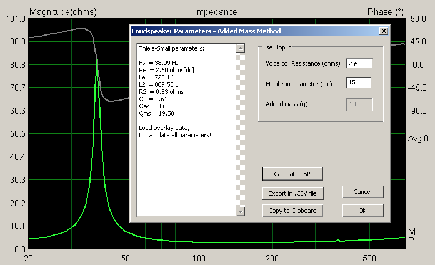
Task: Click the 500 frequency axis label
Action: pos(369,258)
